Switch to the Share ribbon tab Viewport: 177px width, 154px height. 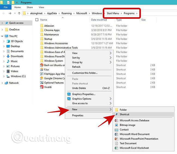point(30,7)
